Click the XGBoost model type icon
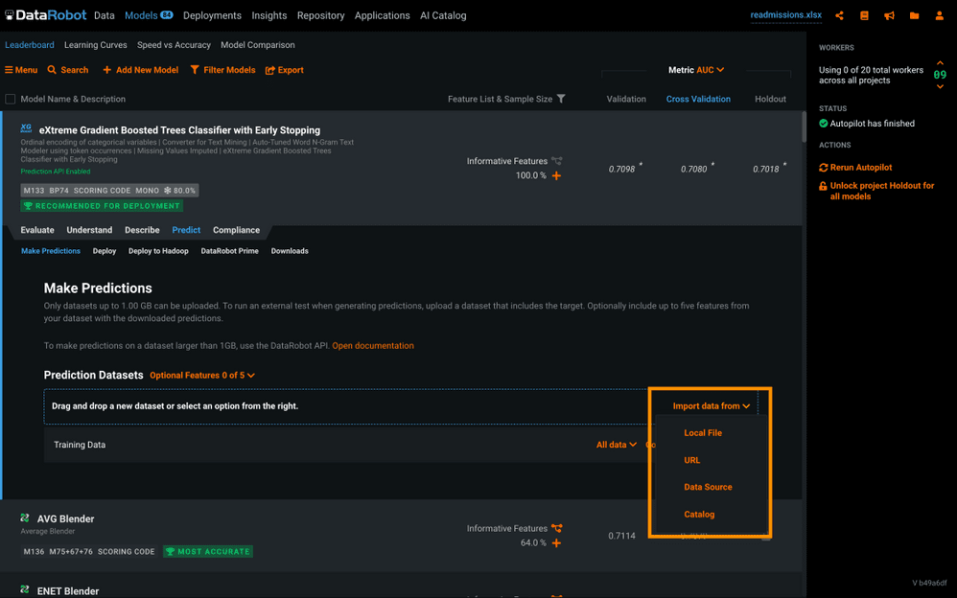Viewport: 957px width, 598px height. (x=26, y=128)
